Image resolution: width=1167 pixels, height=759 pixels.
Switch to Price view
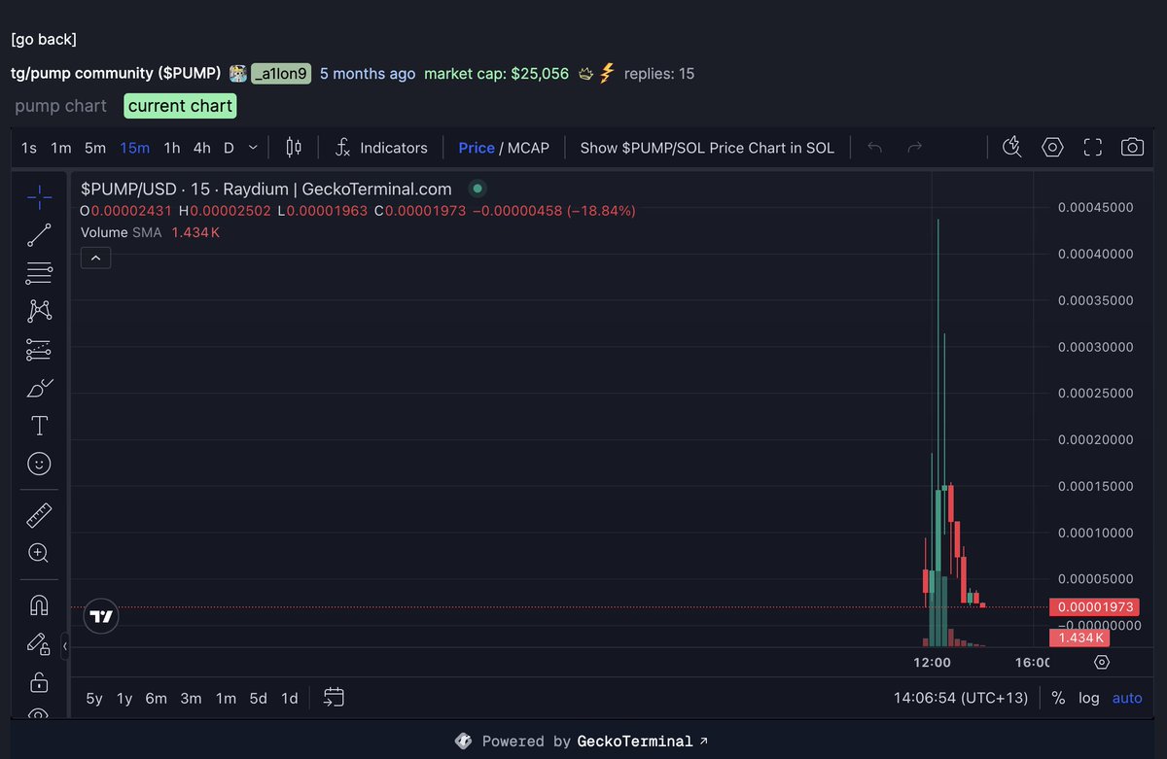477,148
